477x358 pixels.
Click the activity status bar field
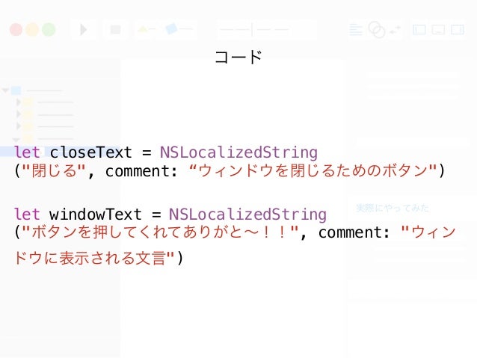pos(266,29)
